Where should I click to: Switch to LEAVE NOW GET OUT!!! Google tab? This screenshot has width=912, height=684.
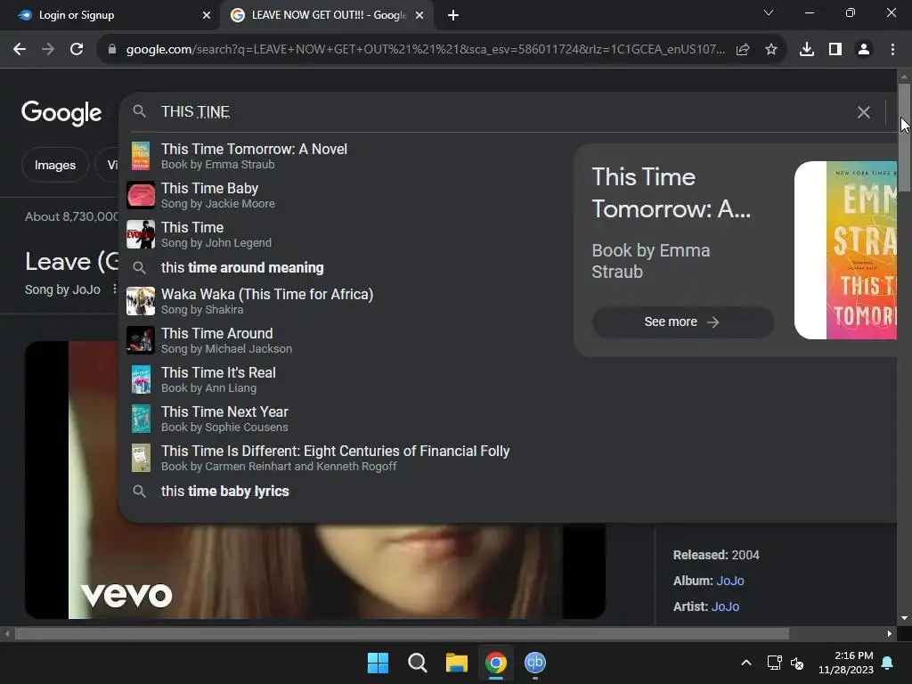(329, 15)
